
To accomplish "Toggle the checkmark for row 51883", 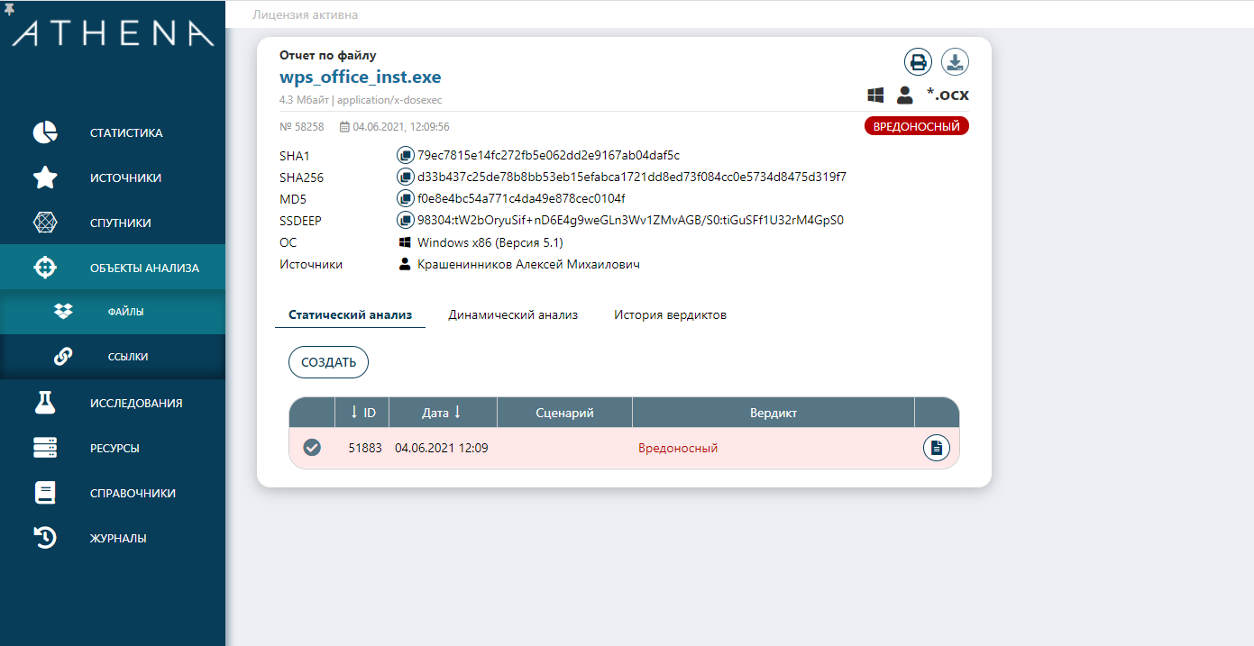I will pyautogui.click(x=312, y=448).
